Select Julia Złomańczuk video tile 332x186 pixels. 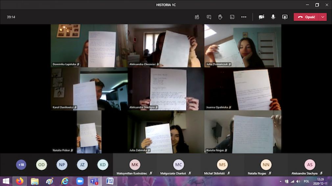pos(243,46)
